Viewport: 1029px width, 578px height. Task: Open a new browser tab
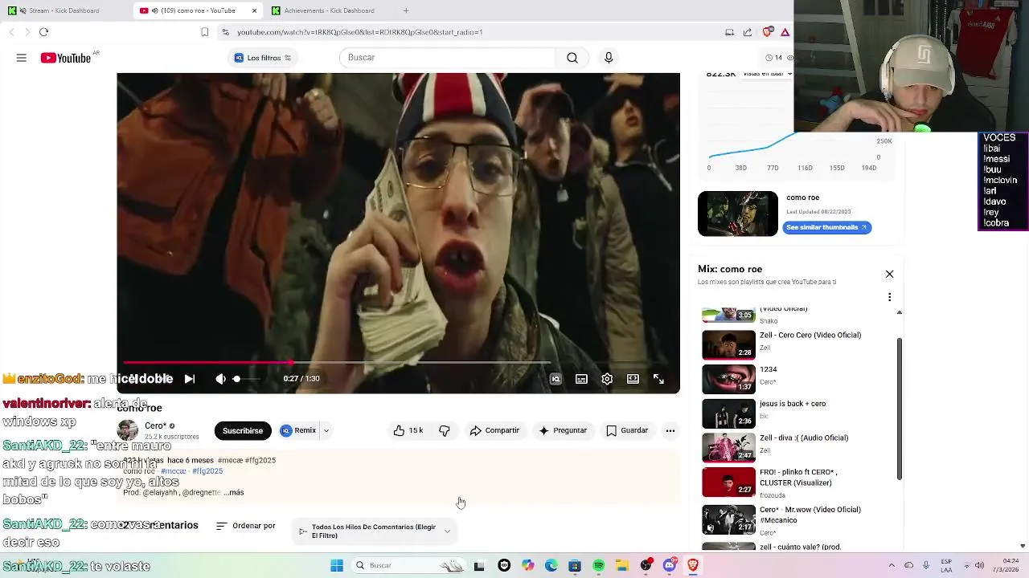(406, 10)
